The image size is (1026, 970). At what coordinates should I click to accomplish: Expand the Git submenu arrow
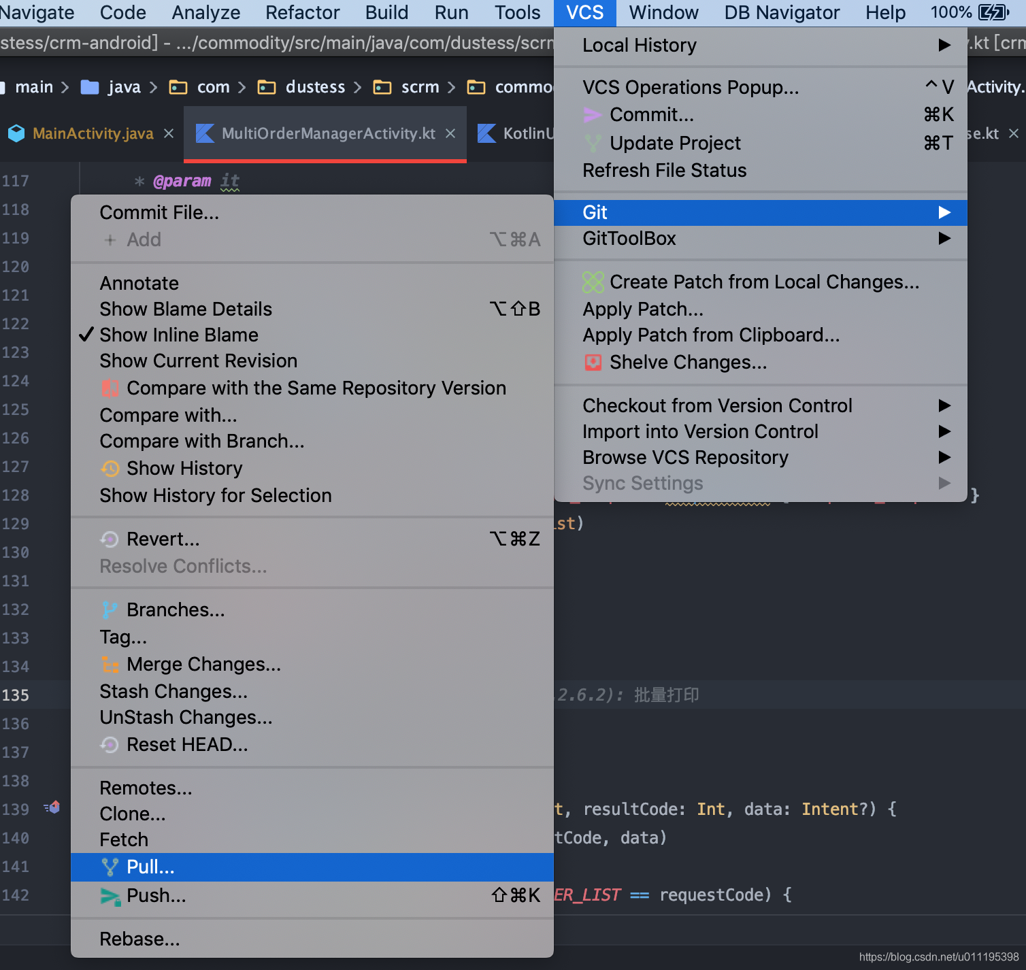click(944, 212)
